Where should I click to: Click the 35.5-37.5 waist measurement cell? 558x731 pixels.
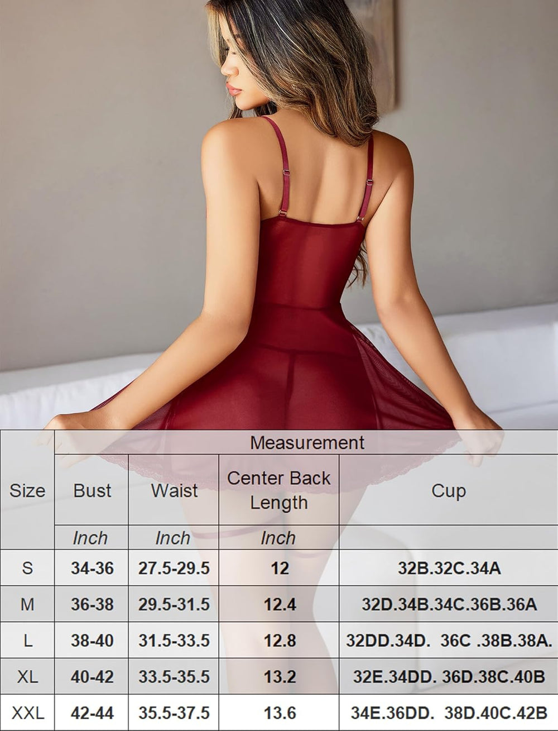tap(174, 713)
